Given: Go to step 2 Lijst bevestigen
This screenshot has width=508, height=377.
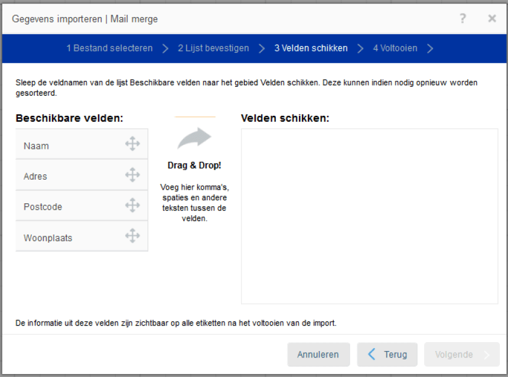Looking at the screenshot, I should [213, 48].
